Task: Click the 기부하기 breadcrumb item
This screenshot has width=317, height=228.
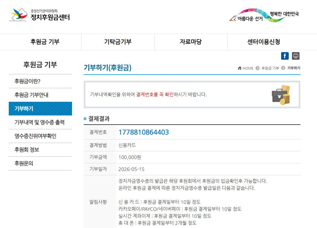Action: point(294,68)
